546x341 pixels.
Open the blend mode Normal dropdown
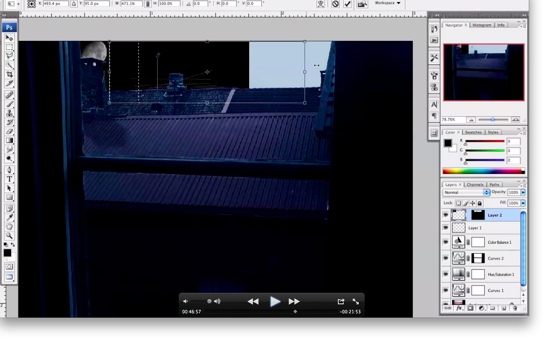click(466, 193)
